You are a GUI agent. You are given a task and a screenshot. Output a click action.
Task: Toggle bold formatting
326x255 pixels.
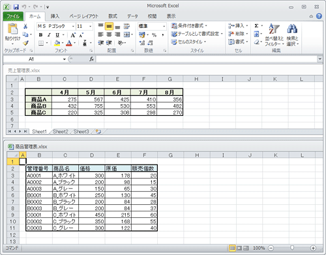coord(40,34)
